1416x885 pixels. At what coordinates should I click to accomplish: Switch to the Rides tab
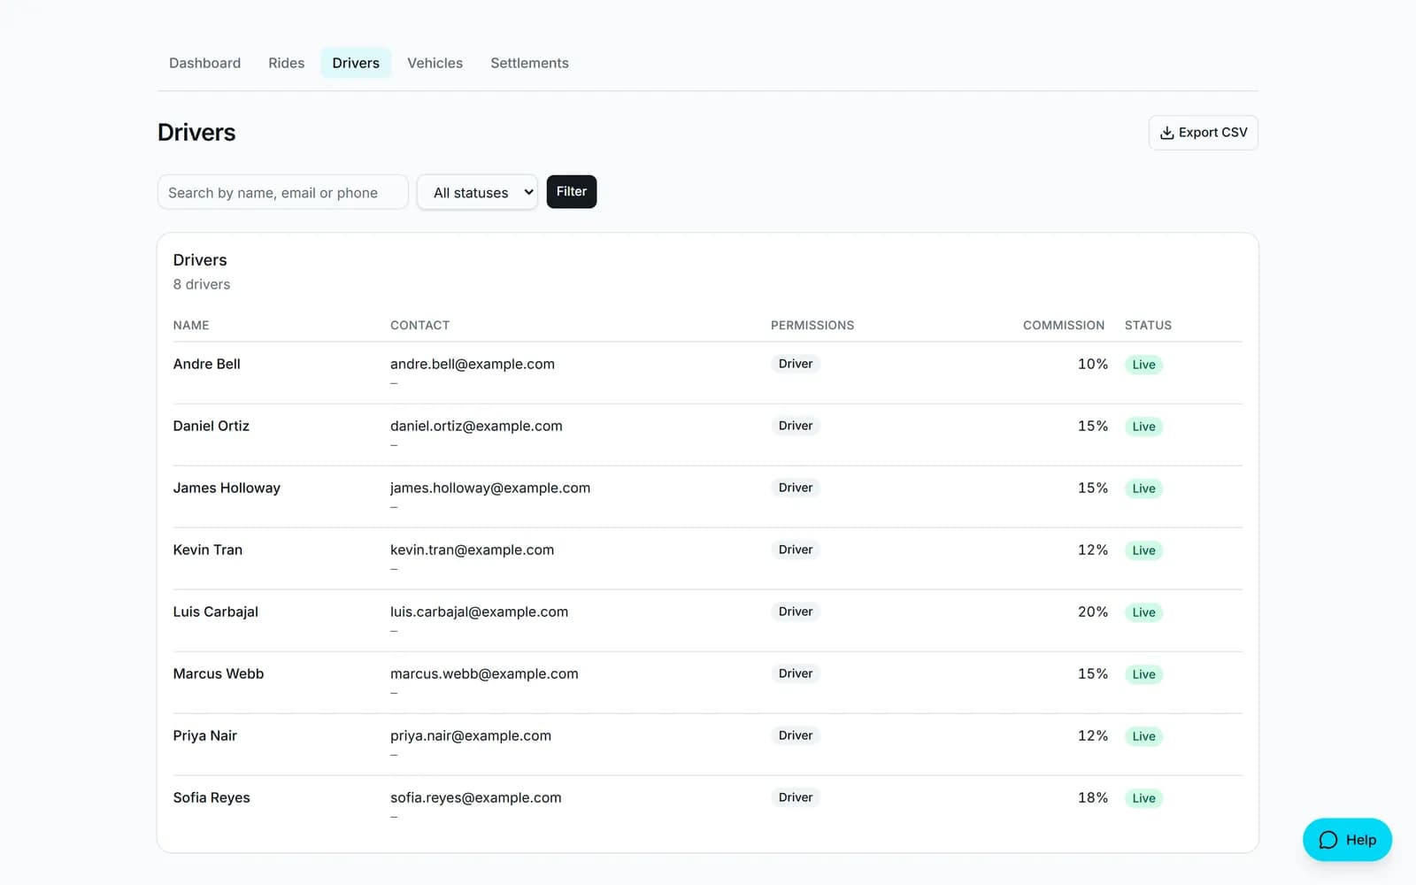tap(286, 63)
